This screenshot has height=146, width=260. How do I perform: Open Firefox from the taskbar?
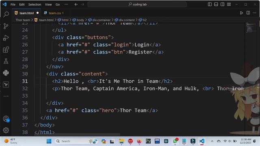coord(139,141)
